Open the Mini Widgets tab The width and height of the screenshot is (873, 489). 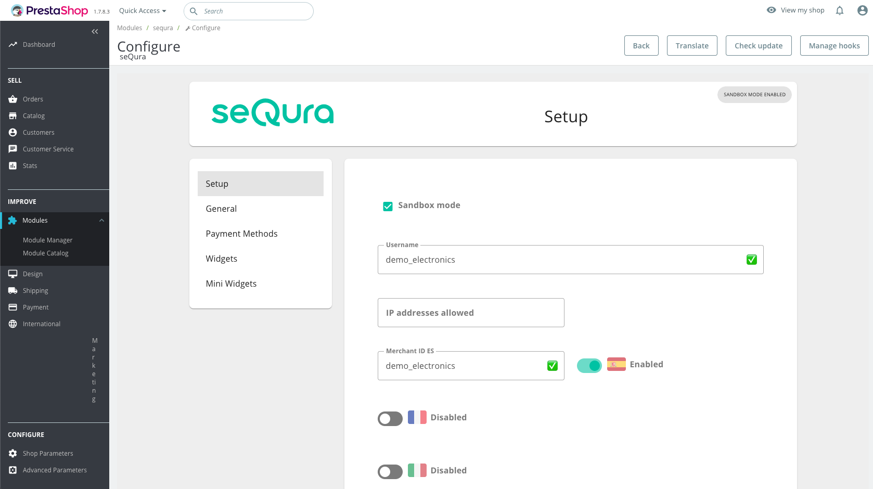[261, 284]
